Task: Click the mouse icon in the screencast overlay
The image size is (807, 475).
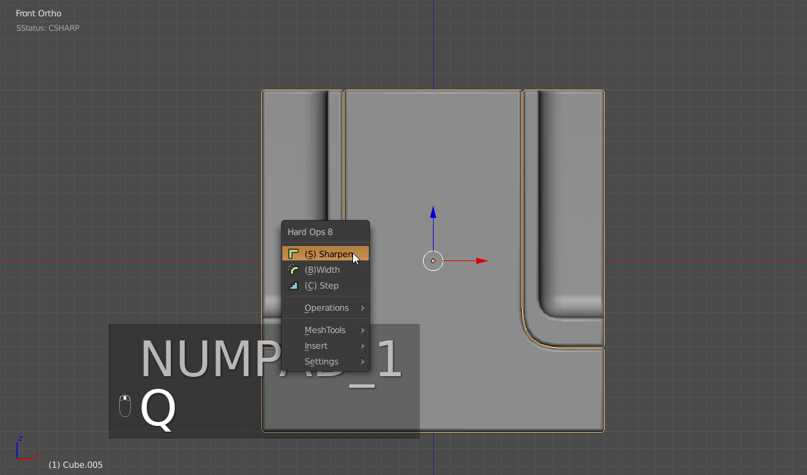Action: (125, 406)
